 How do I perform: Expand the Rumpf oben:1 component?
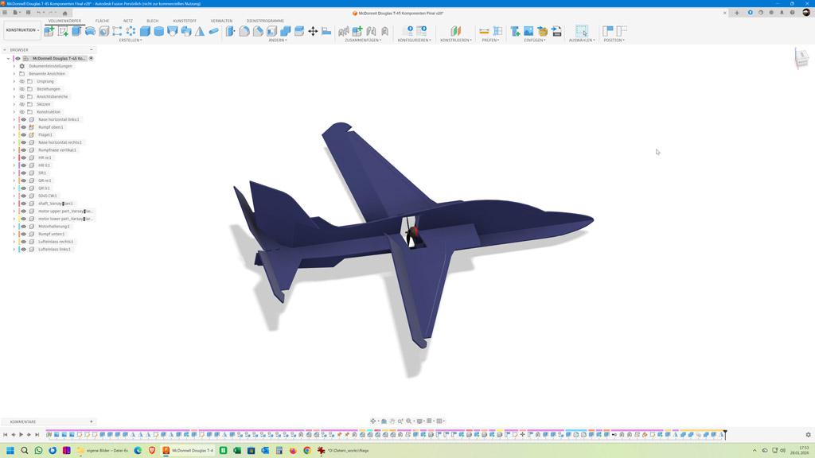(14, 127)
